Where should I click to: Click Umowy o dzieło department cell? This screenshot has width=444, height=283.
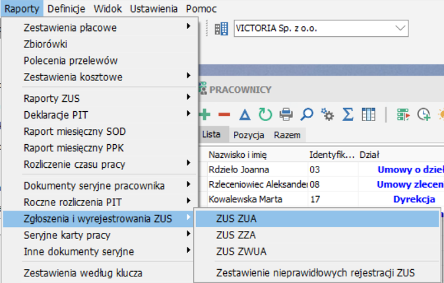(401, 169)
